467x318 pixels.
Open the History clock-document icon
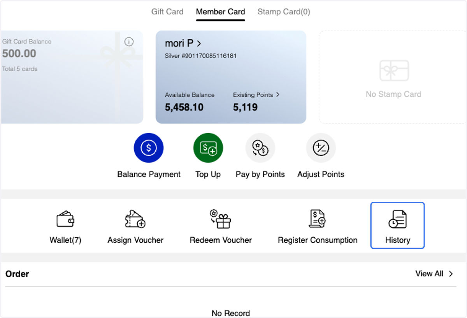pyautogui.click(x=397, y=219)
